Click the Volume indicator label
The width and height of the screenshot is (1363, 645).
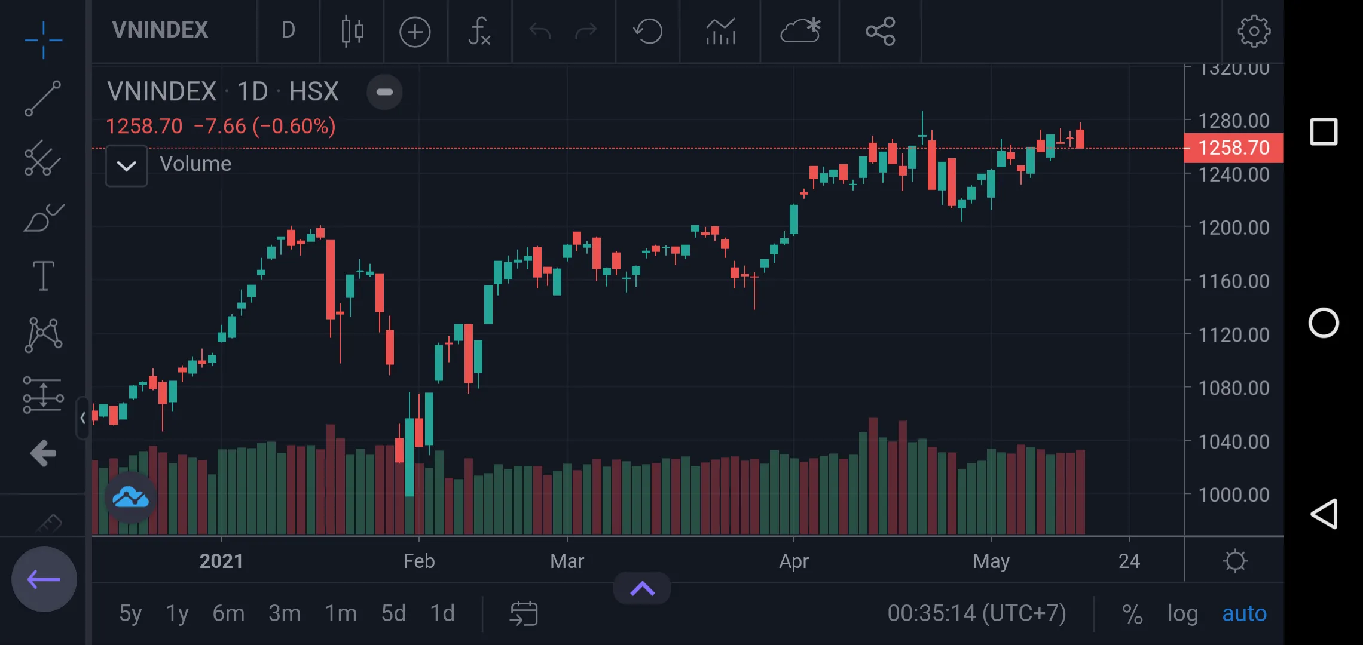pos(195,164)
